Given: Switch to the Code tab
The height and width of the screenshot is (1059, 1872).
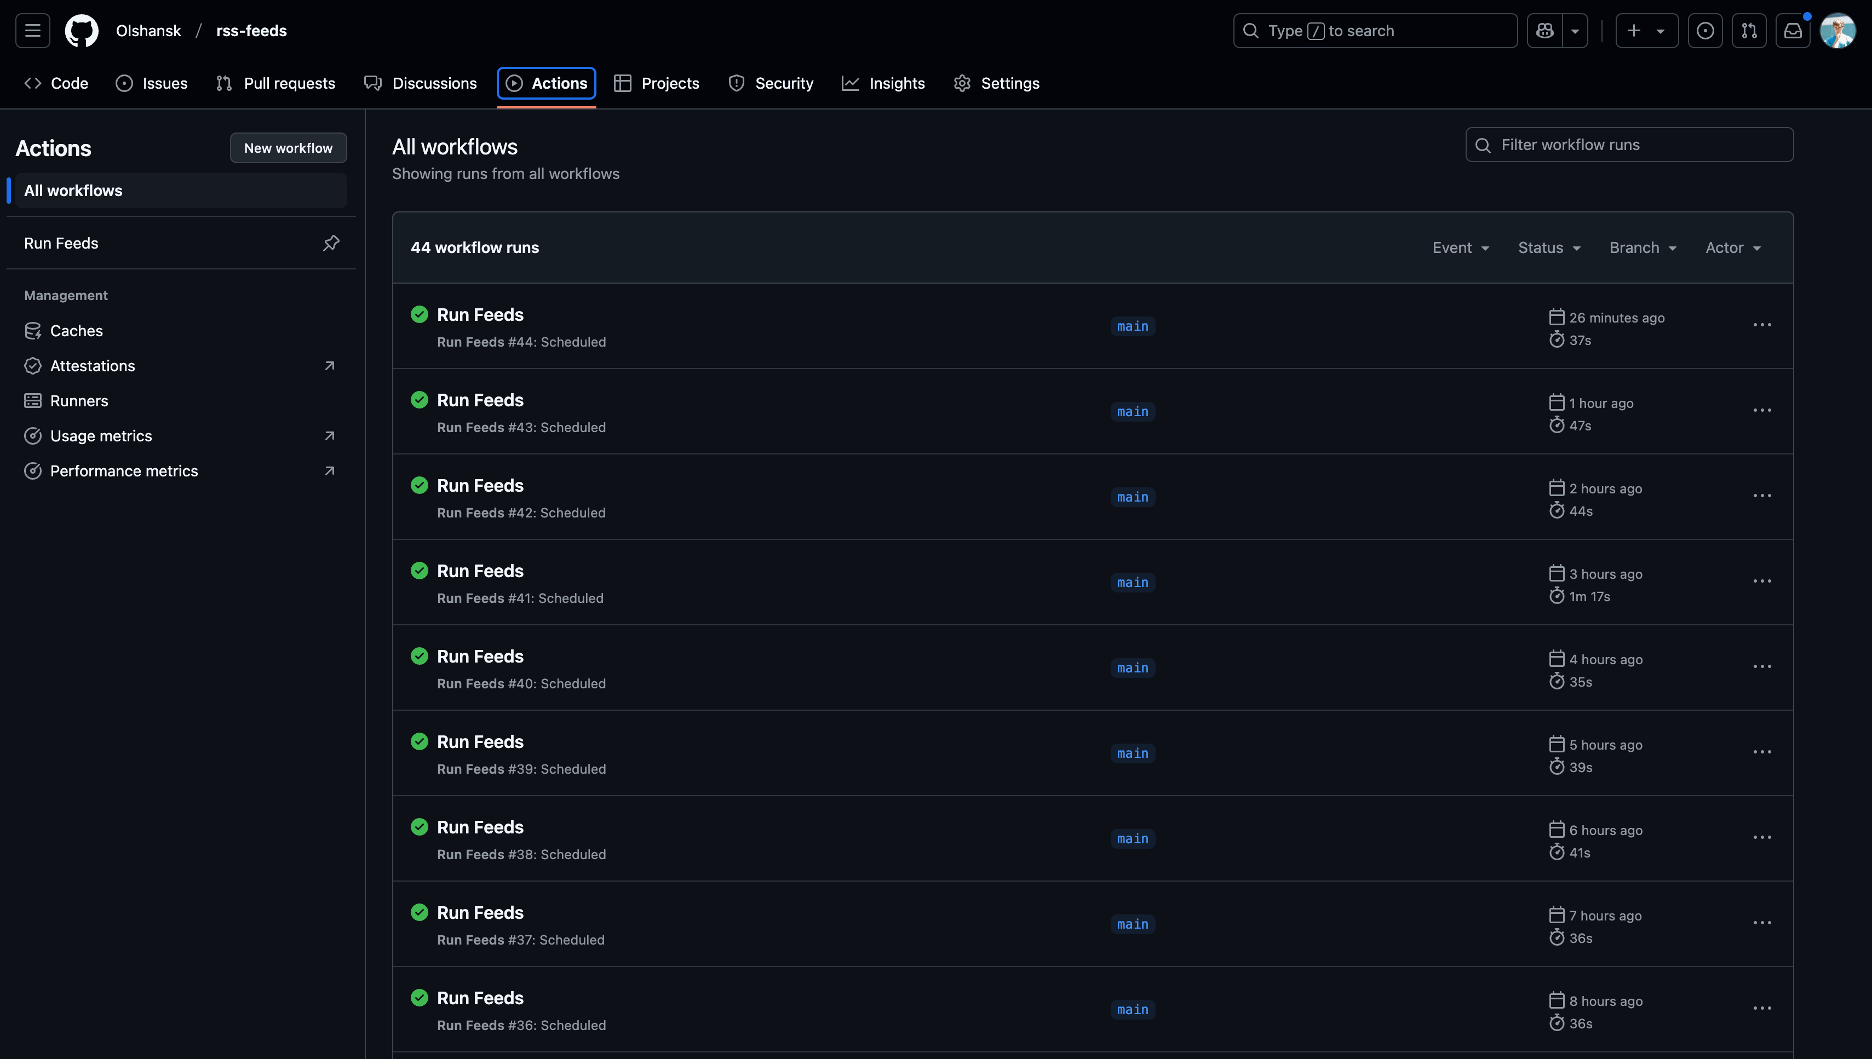Looking at the screenshot, I should click(x=56, y=83).
